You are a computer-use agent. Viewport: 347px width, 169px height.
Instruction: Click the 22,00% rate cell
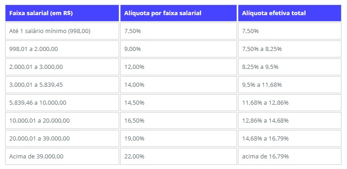click(x=179, y=157)
